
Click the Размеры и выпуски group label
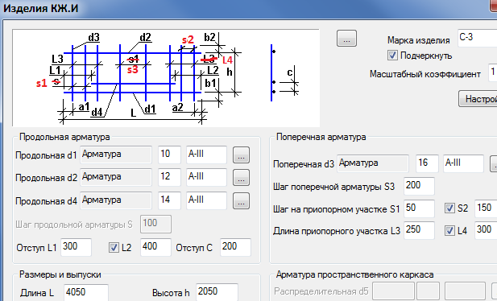tap(60, 274)
